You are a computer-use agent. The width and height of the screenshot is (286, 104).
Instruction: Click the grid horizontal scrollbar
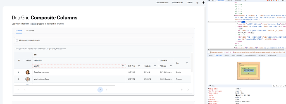point(65,85)
